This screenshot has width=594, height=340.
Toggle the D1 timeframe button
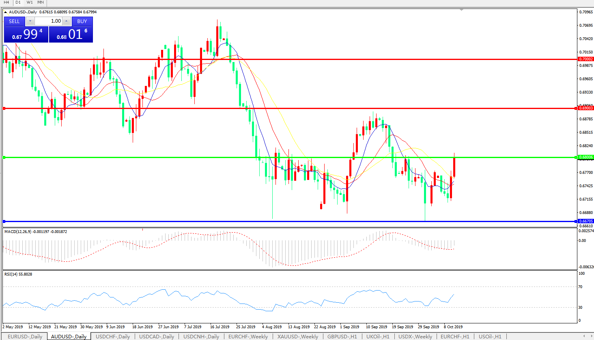[x=18, y=2]
